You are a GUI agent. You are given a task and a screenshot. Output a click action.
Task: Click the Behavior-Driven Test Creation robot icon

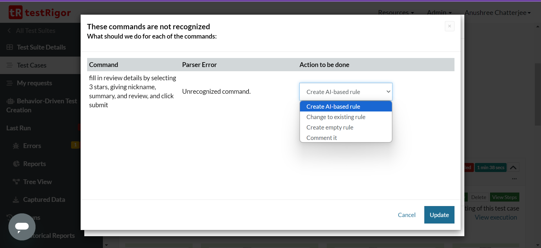(x=10, y=101)
